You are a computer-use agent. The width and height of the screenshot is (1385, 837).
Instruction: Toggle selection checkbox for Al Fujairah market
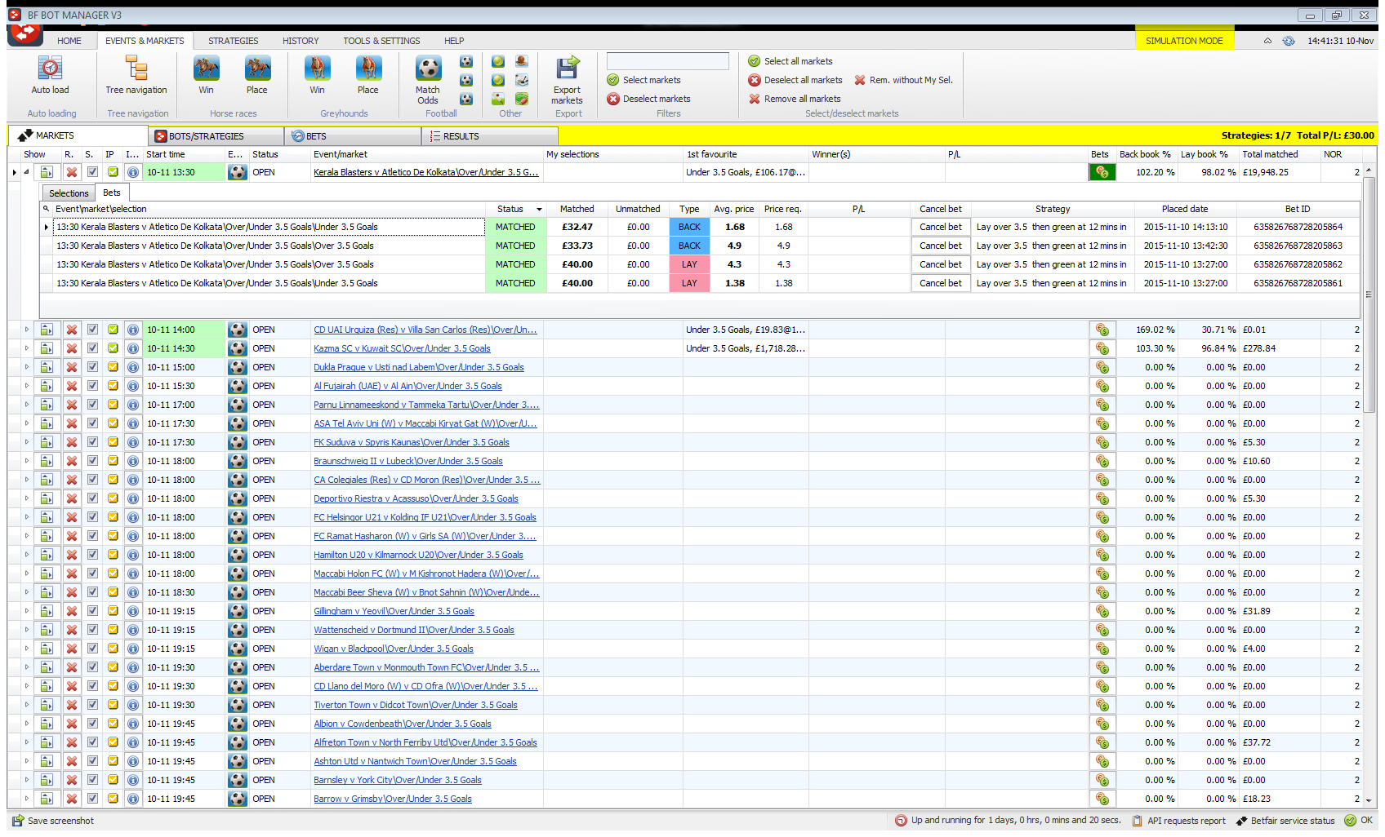pyautogui.click(x=92, y=386)
